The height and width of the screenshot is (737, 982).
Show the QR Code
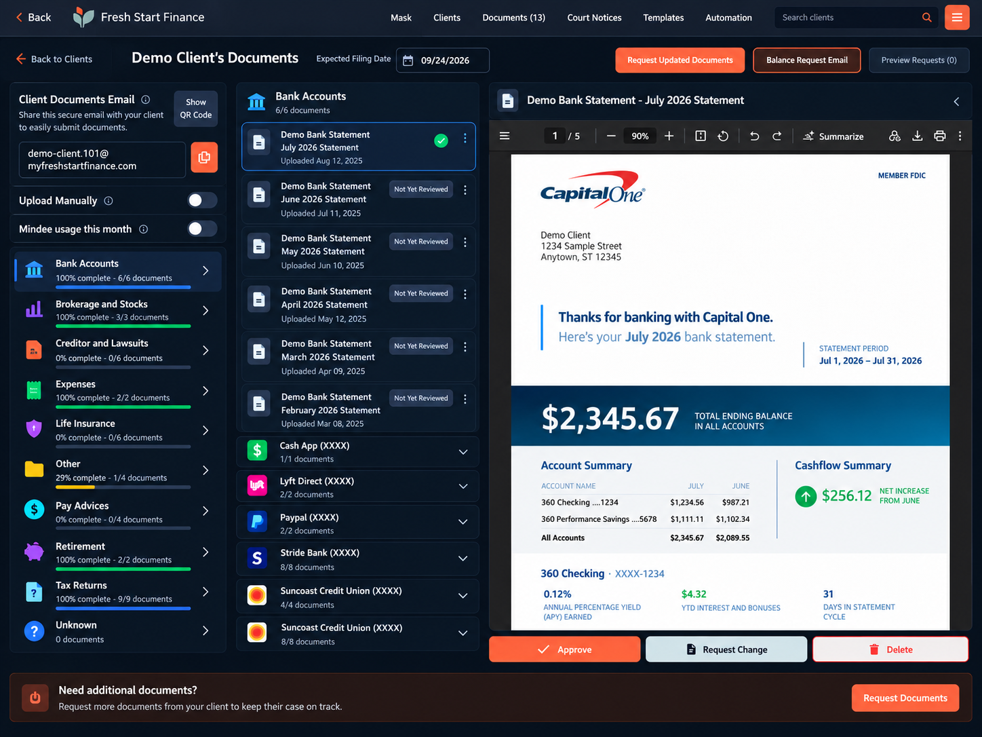(196, 109)
